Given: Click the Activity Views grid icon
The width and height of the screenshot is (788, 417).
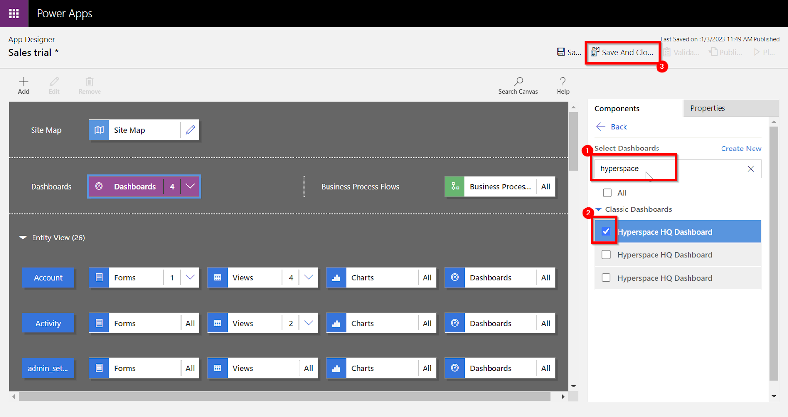Looking at the screenshot, I should tap(218, 323).
